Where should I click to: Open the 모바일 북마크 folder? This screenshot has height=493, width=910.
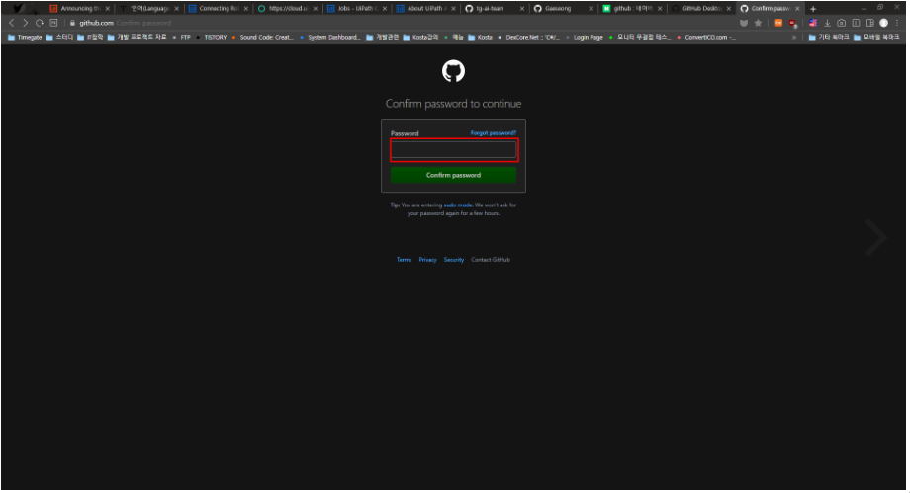[x=877, y=38]
